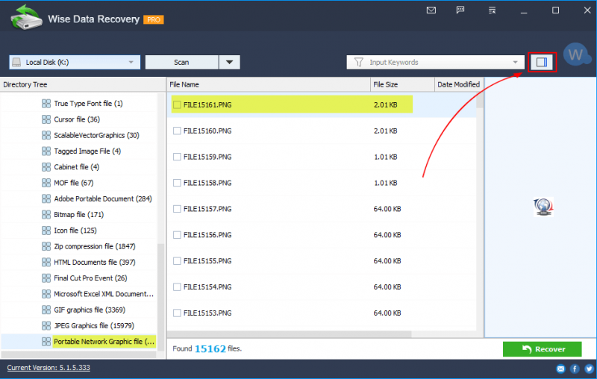Click the Adobe Portable Document category icon

46,198
